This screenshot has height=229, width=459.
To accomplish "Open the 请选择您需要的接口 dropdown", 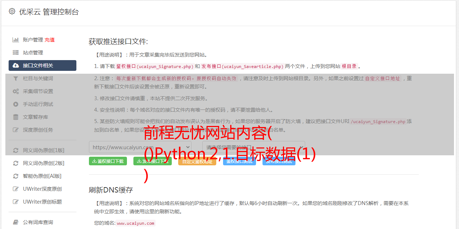I will pos(254,147).
